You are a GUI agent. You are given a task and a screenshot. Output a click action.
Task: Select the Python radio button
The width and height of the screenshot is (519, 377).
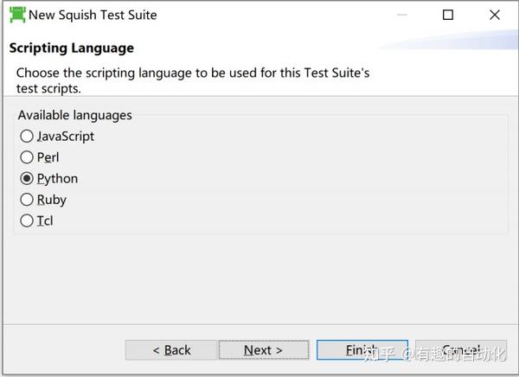(27, 179)
